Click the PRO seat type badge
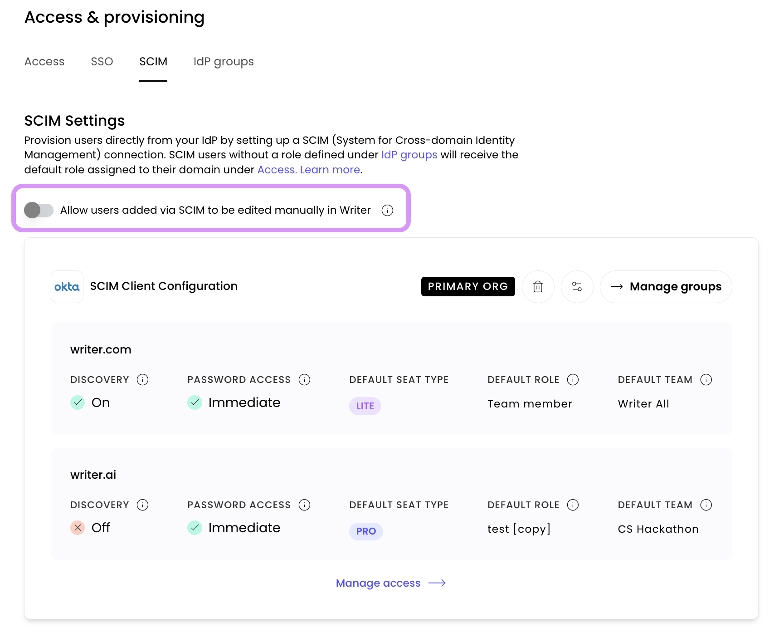Viewport: 769px width, 633px height. 366,531
